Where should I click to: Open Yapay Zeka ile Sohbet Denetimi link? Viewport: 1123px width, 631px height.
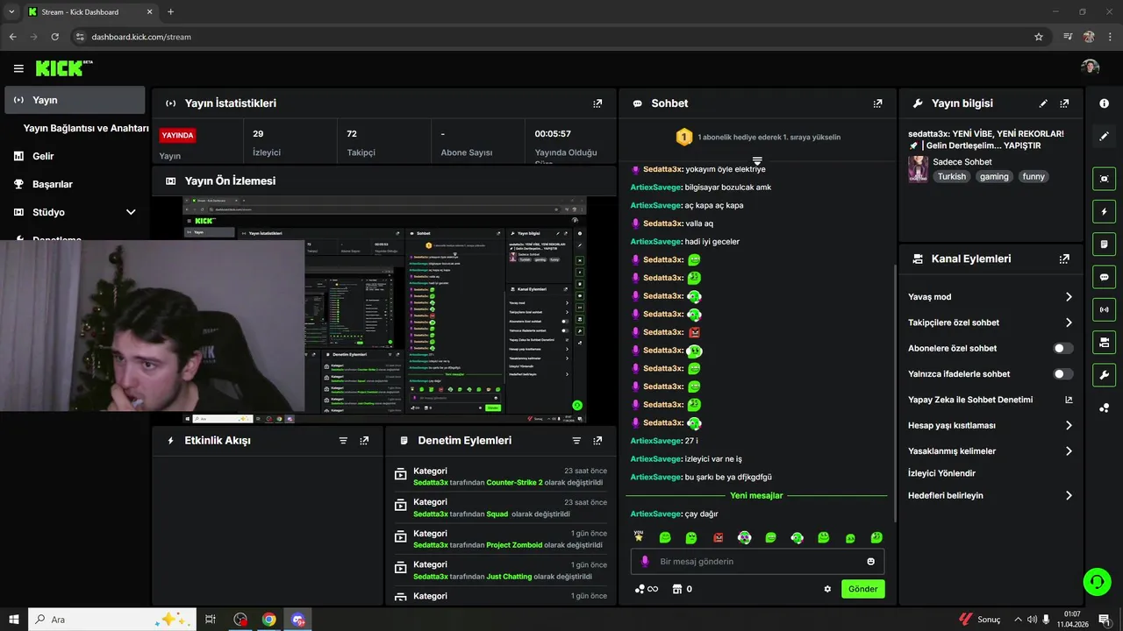(991, 400)
